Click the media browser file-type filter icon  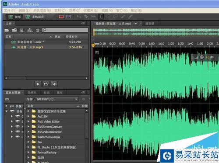(7, 99)
